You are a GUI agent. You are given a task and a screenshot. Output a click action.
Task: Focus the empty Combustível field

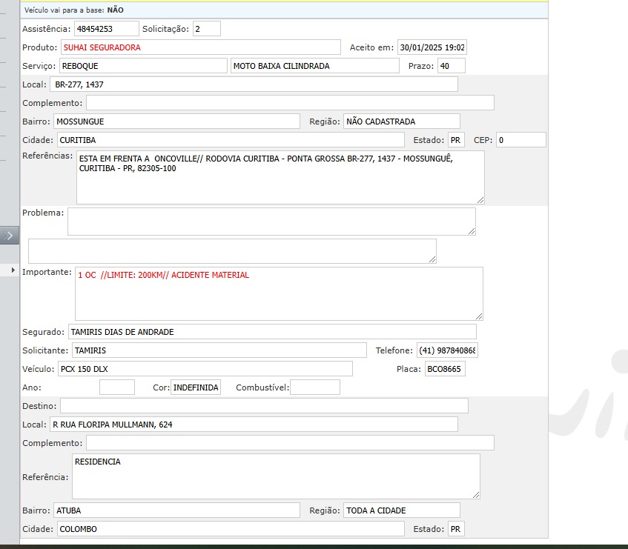(314, 387)
